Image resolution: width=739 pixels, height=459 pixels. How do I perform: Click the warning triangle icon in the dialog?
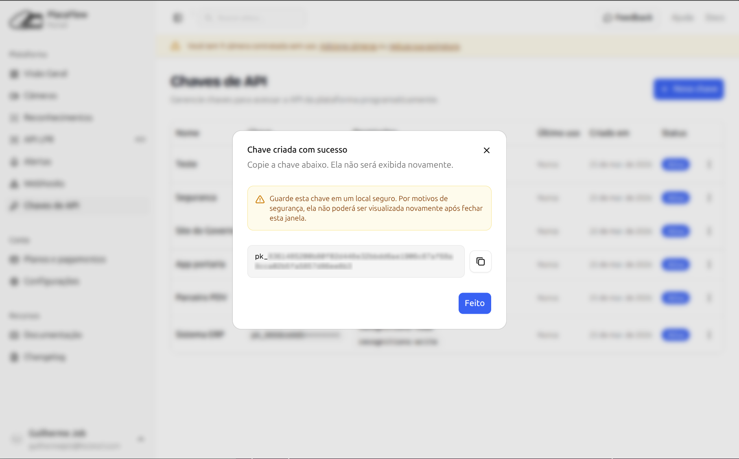pos(260,199)
